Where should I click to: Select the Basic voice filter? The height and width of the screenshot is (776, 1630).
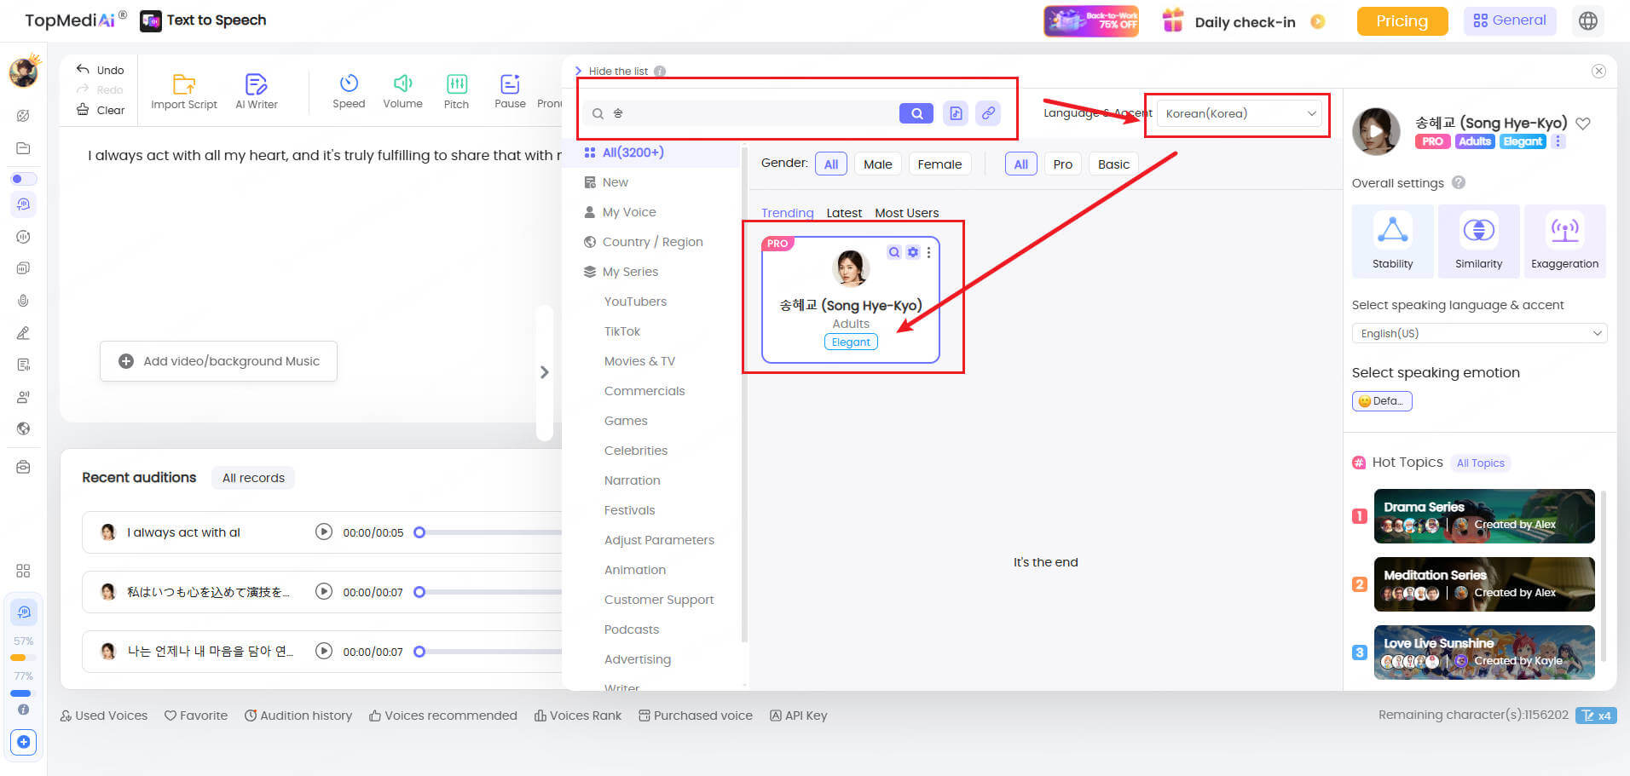(1113, 164)
